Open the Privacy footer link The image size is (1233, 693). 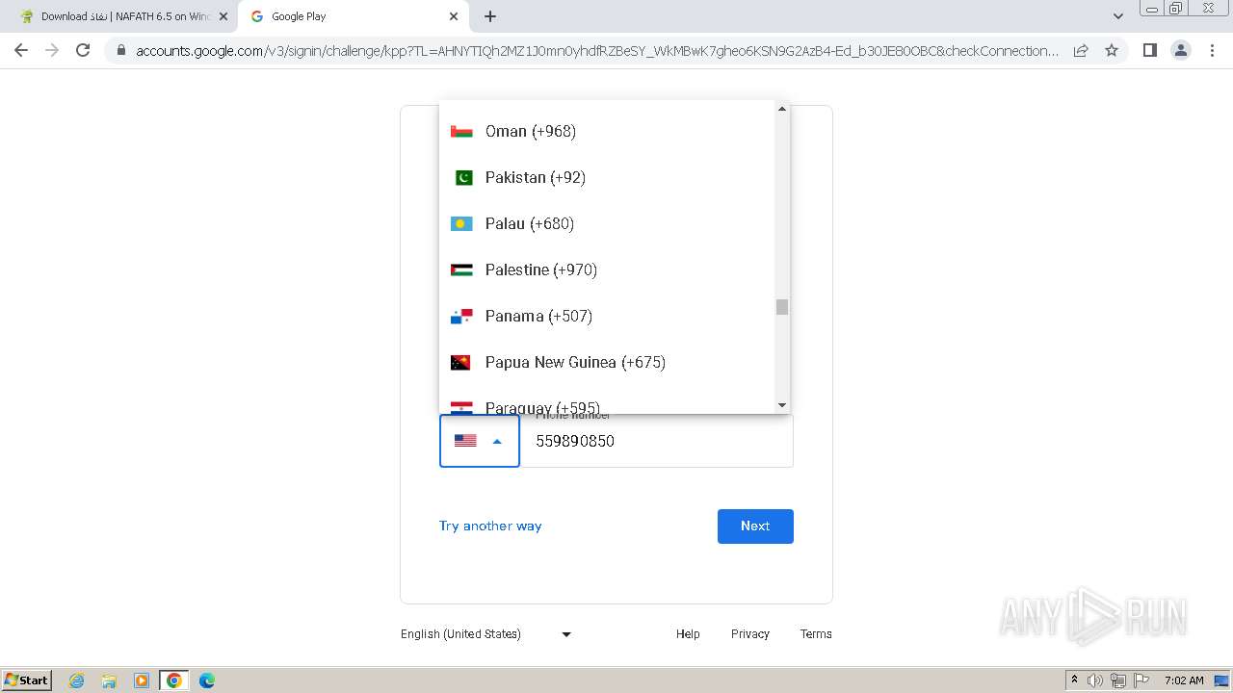tap(749, 634)
